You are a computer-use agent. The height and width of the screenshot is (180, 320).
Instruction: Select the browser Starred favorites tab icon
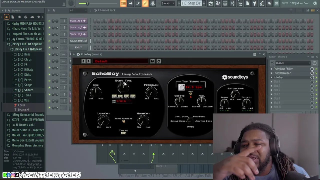(x=39, y=17)
